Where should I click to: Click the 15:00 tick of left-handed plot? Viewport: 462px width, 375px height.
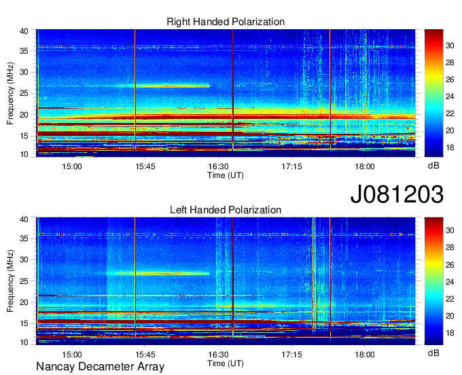[x=72, y=354]
